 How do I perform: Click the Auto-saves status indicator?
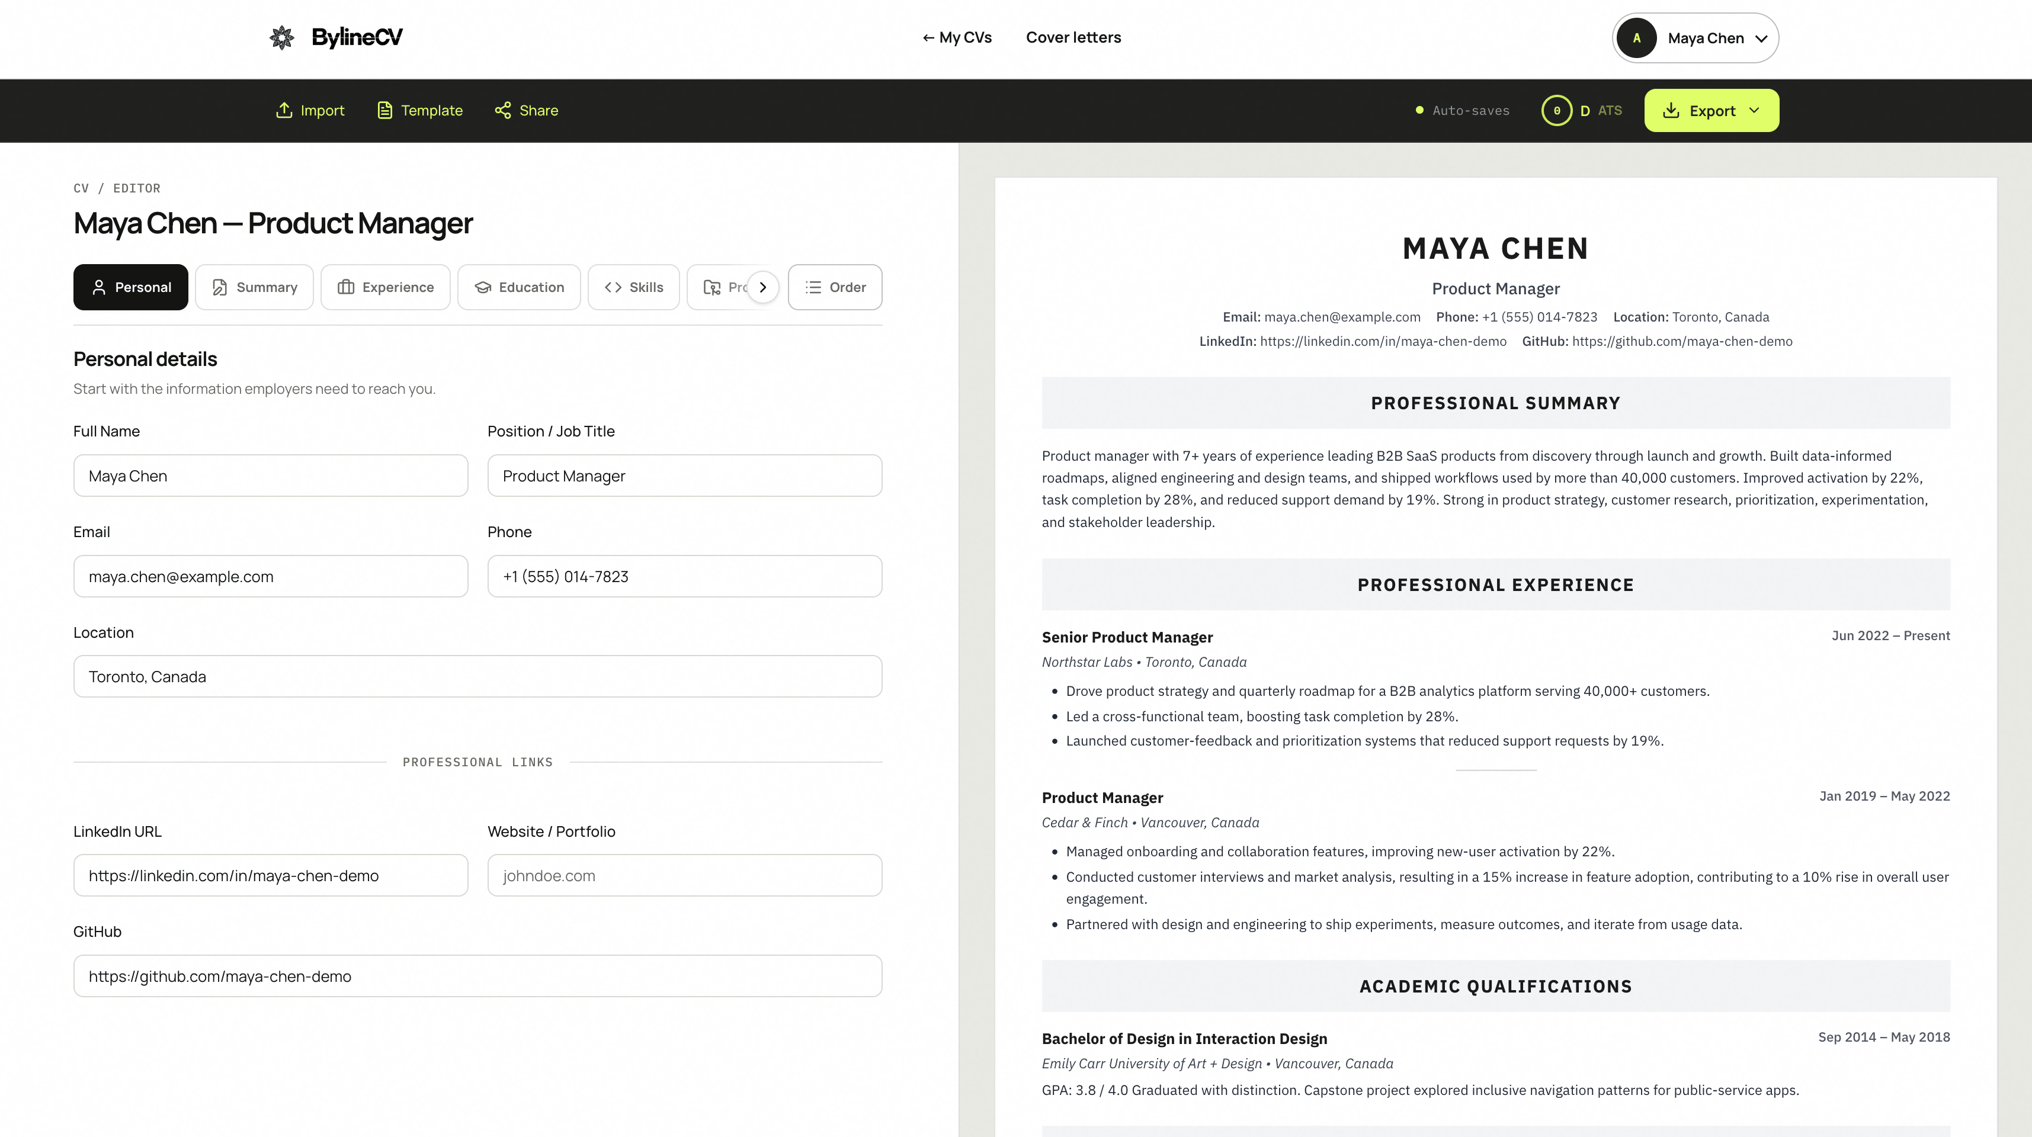point(1463,110)
